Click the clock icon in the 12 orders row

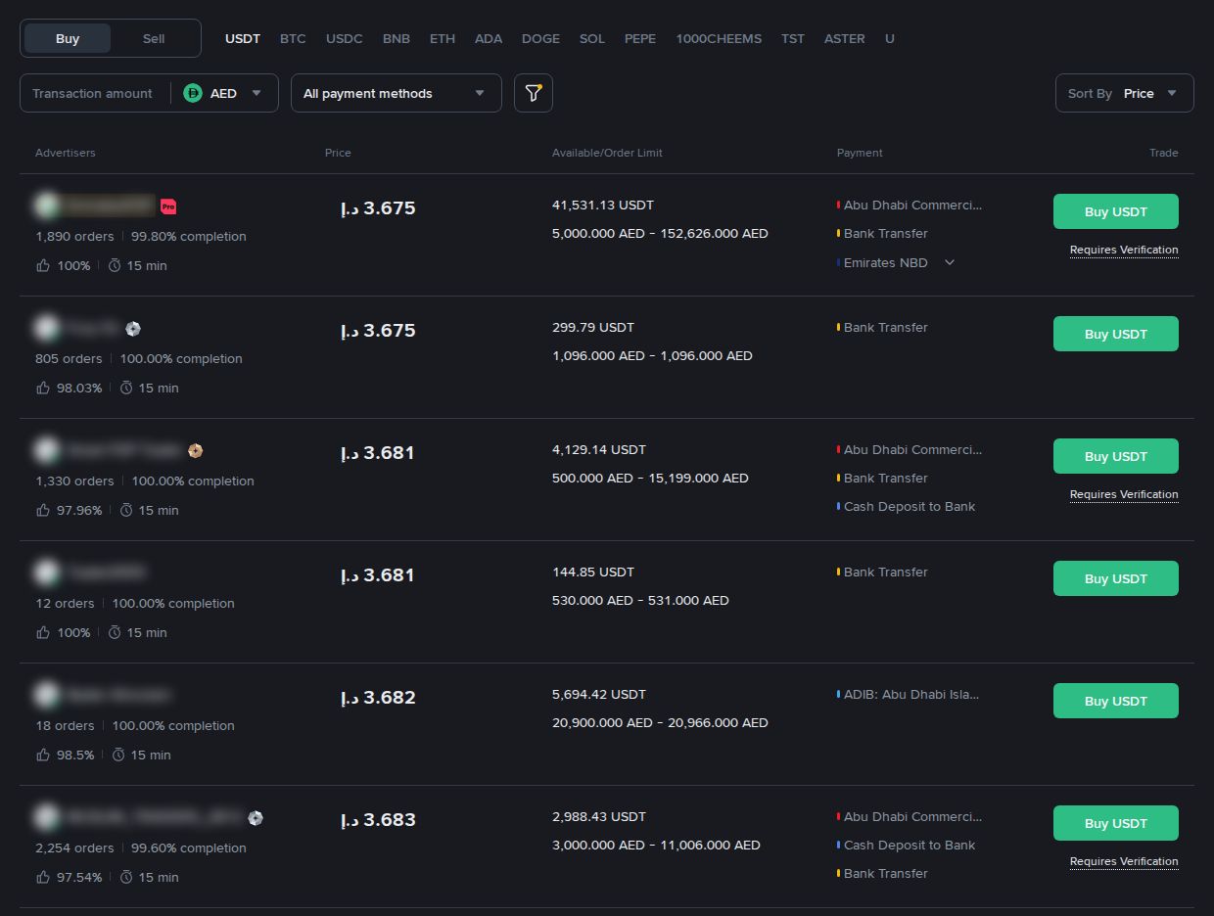tap(115, 632)
